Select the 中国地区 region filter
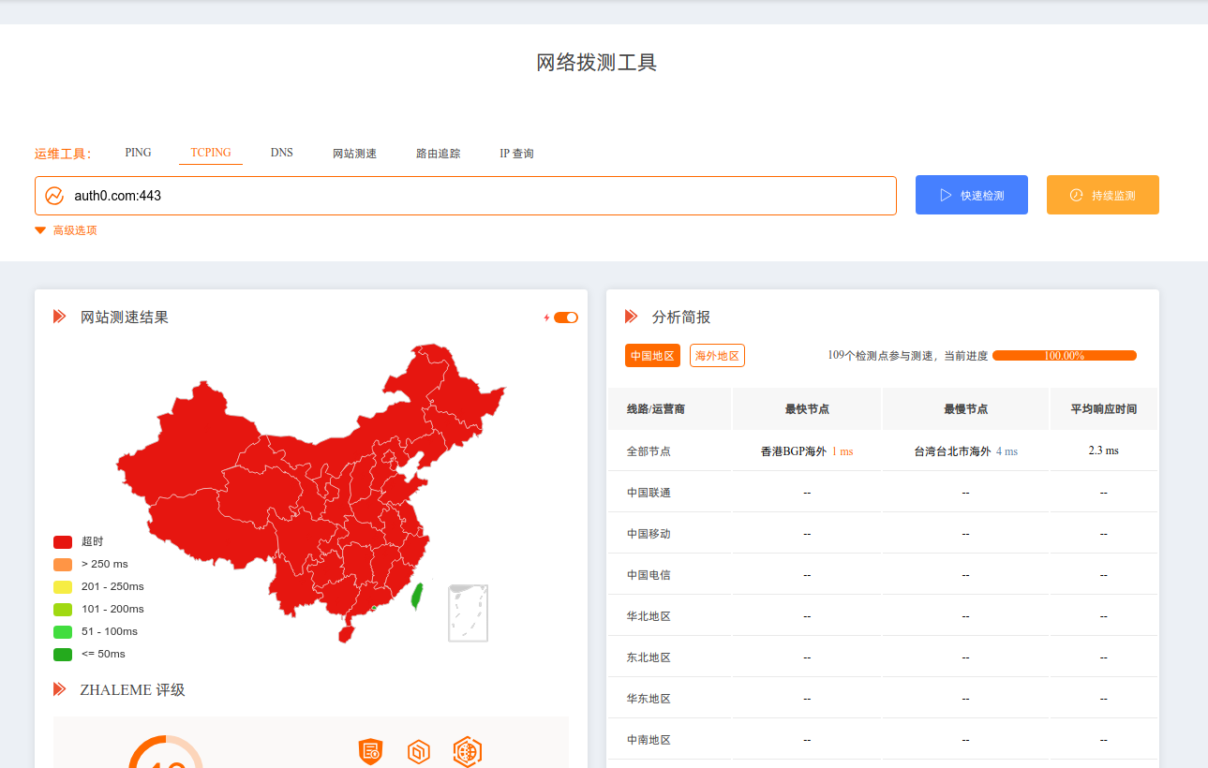 (652, 356)
